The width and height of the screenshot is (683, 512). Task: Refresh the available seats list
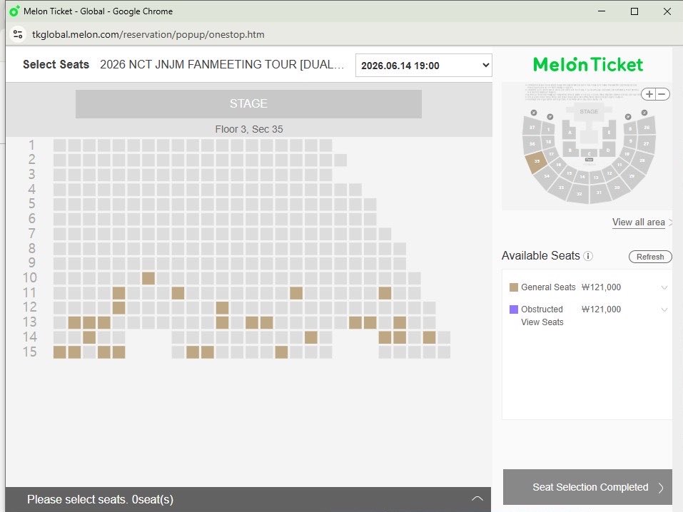(x=650, y=257)
